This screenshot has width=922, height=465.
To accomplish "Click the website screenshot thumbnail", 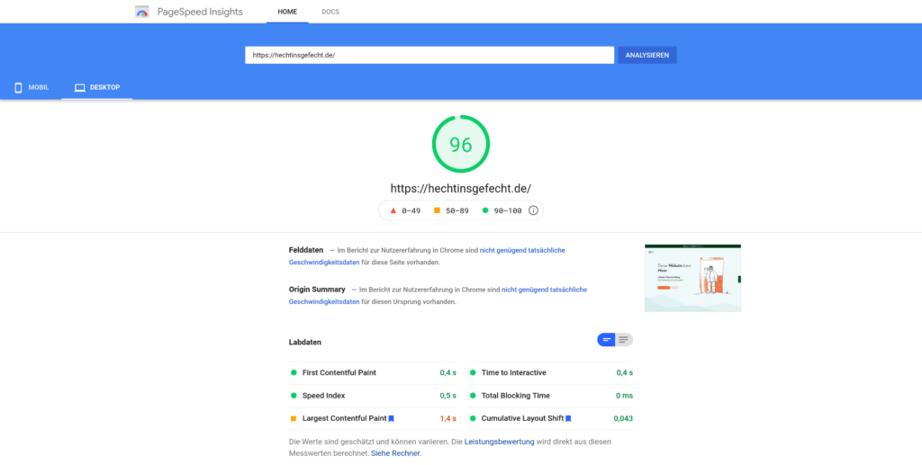I will (x=692, y=278).
